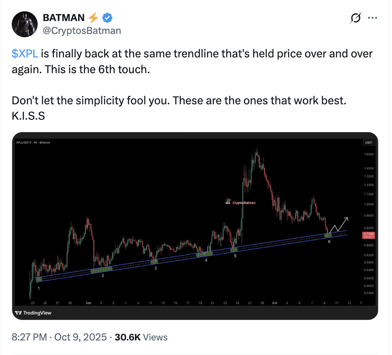Image resolution: width=392 pixels, height=355 pixels.
Task: Click the Sep label on the date axis
Action: (88, 302)
